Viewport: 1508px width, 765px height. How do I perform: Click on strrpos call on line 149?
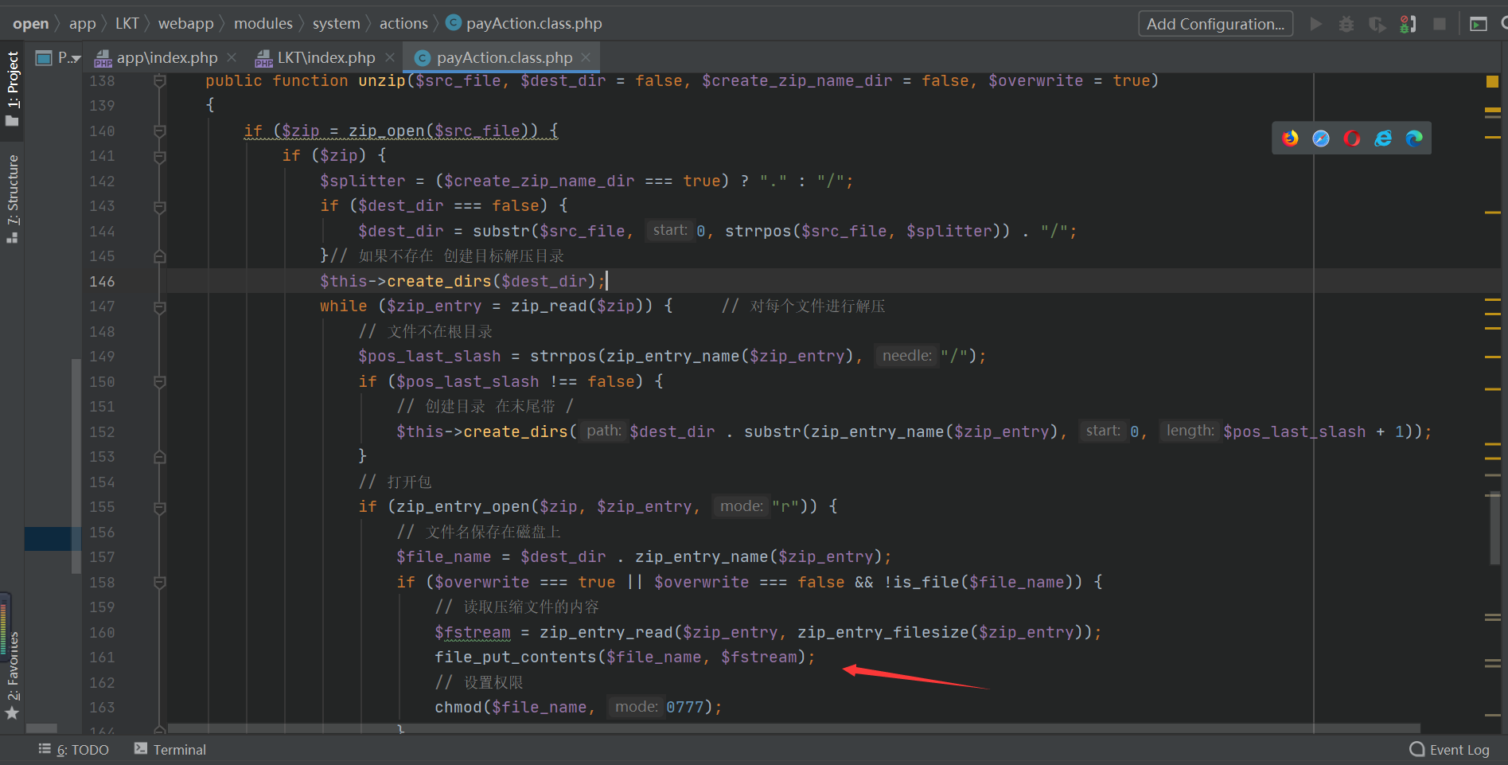(563, 357)
